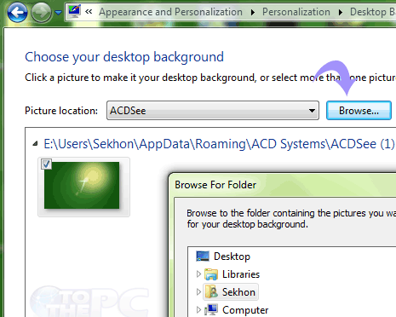Click the Personalization icon in address bar
396x317 pixels.
(74, 11)
